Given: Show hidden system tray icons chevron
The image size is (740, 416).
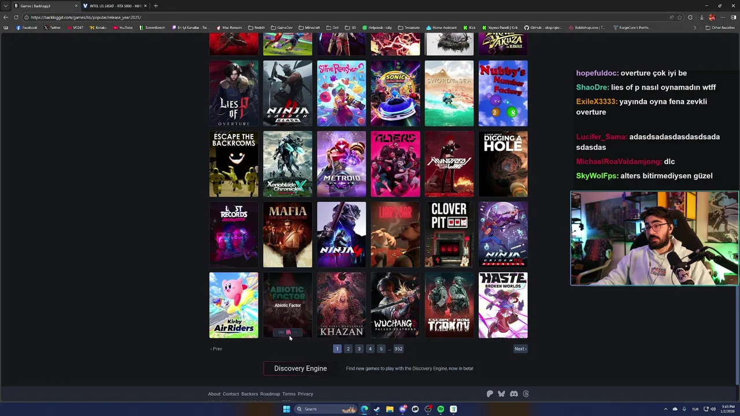Looking at the screenshot, I should click(666, 409).
